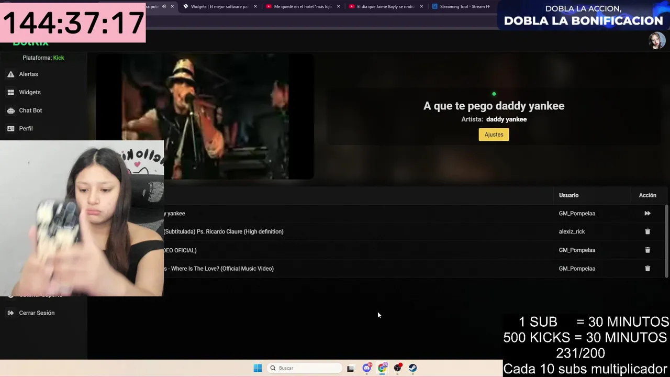Close the active audio-playing tab
This screenshot has width=670, height=377.
(x=172, y=7)
